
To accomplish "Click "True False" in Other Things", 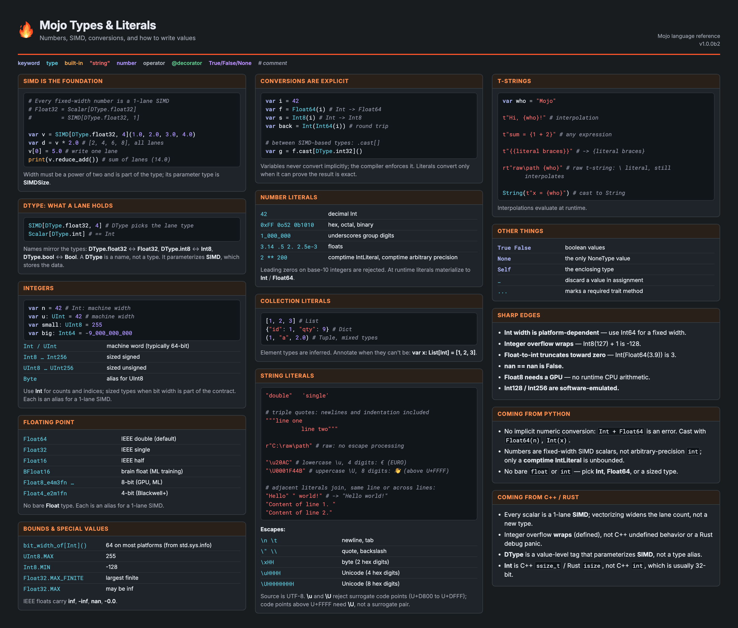I will pyautogui.click(x=514, y=248).
